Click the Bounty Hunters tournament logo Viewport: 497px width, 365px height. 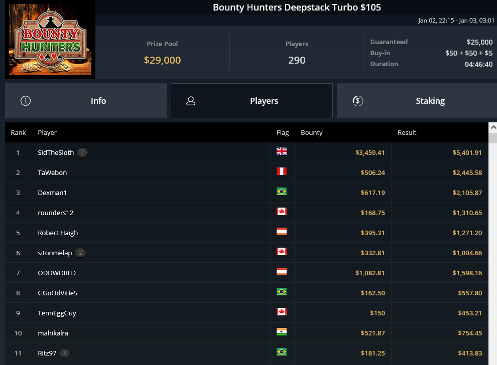tap(50, 39)
